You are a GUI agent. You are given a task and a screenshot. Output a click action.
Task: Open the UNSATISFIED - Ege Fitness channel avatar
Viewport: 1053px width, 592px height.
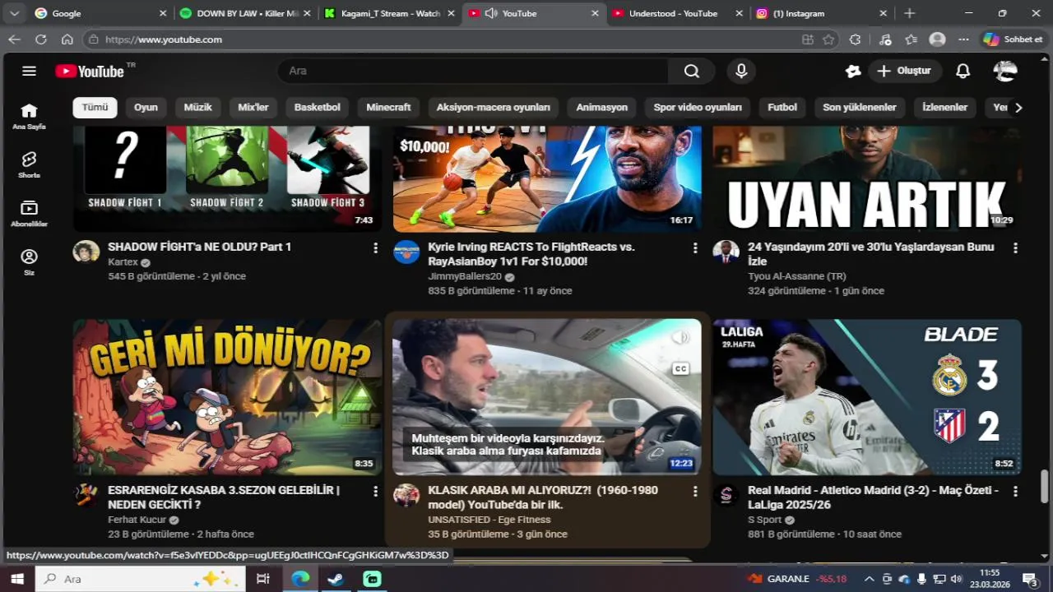406,495
